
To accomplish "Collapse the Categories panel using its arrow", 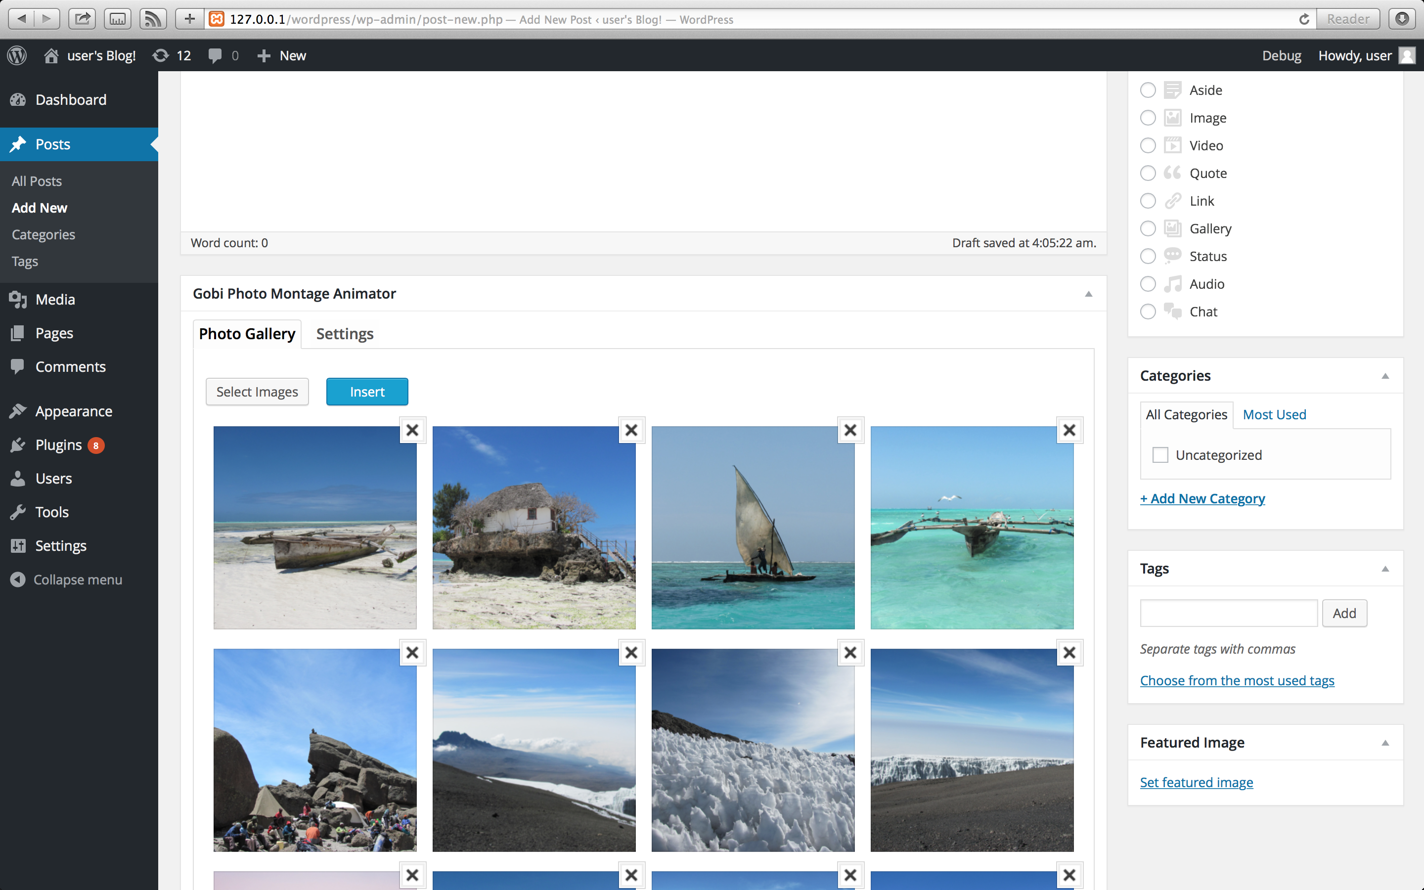I will [1384, 376].
